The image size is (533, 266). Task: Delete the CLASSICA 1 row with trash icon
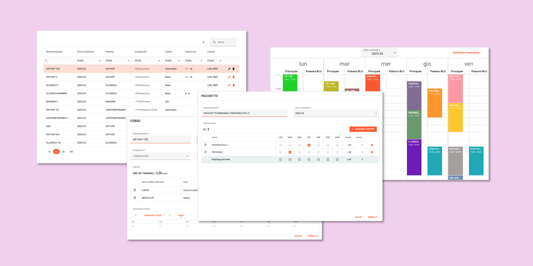(233, 85)
